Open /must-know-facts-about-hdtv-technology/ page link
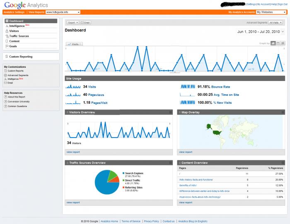Screen dimensions: 290x224 200,197
